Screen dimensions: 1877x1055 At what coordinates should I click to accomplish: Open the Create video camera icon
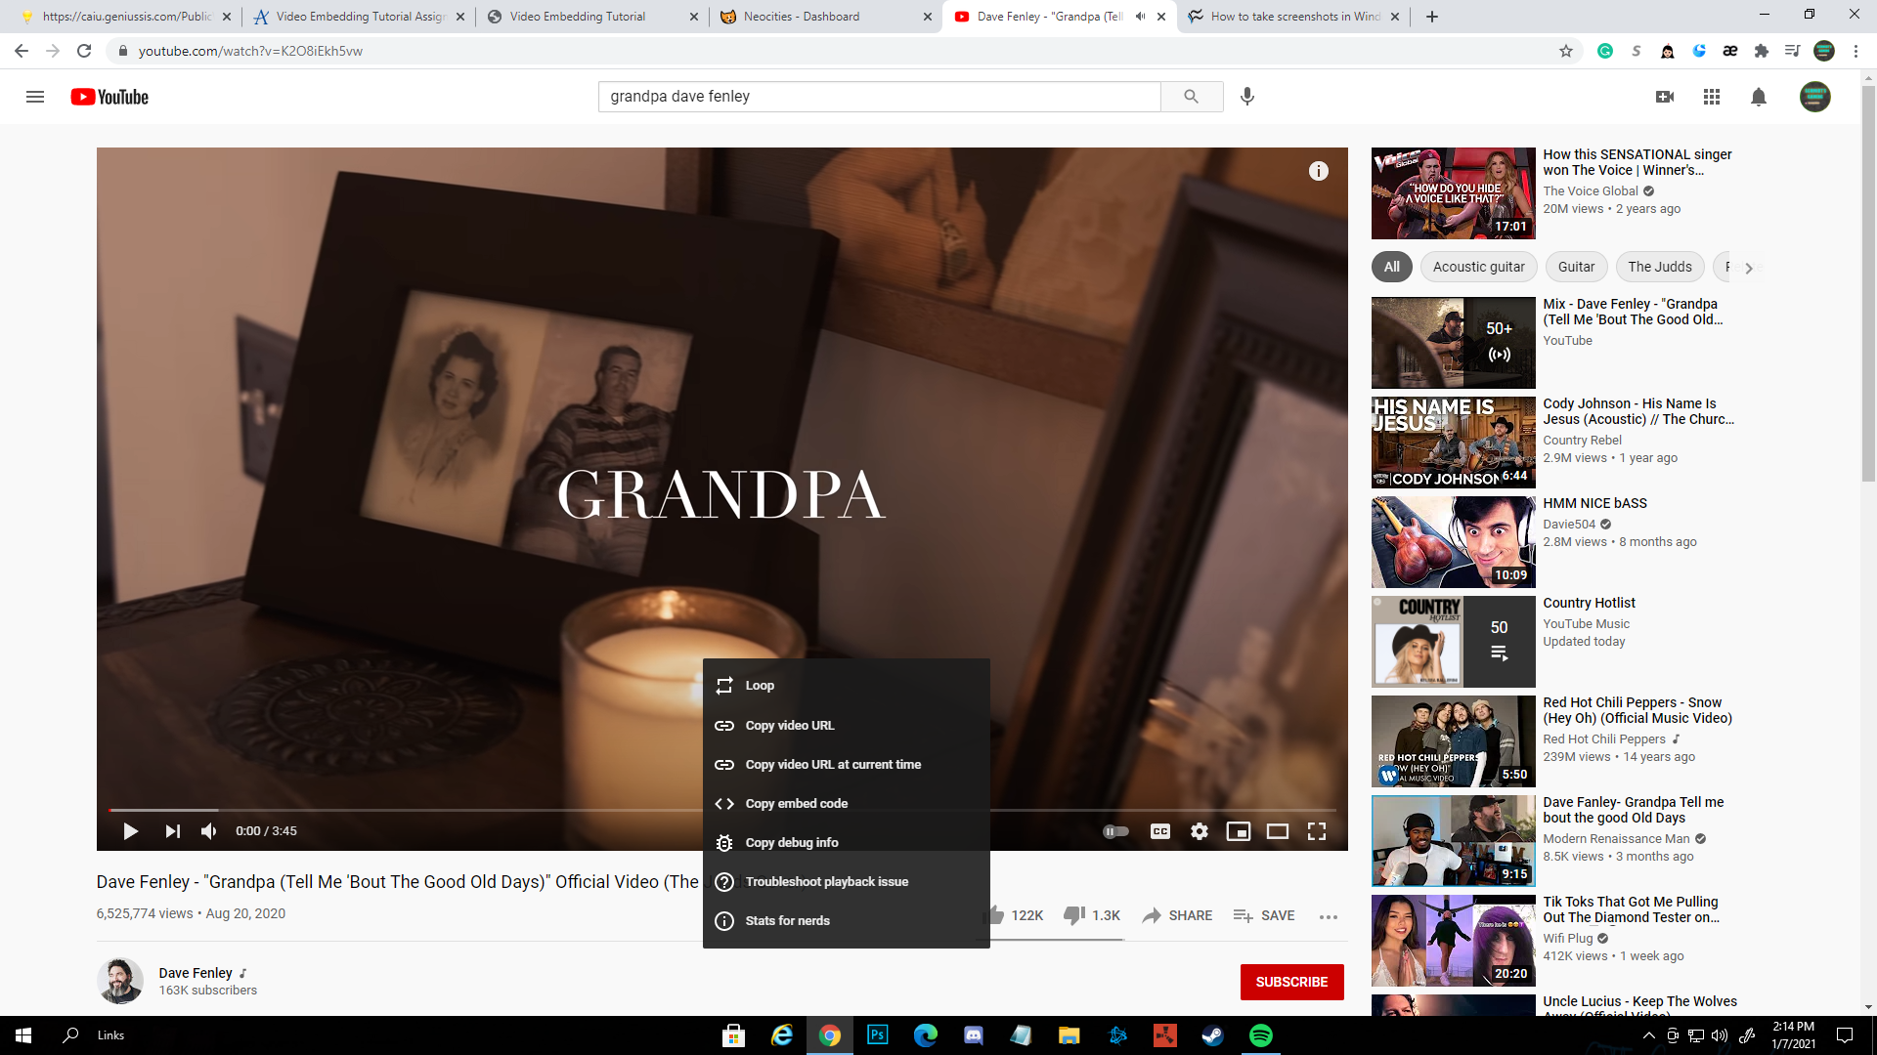(x=1665, y=97)
